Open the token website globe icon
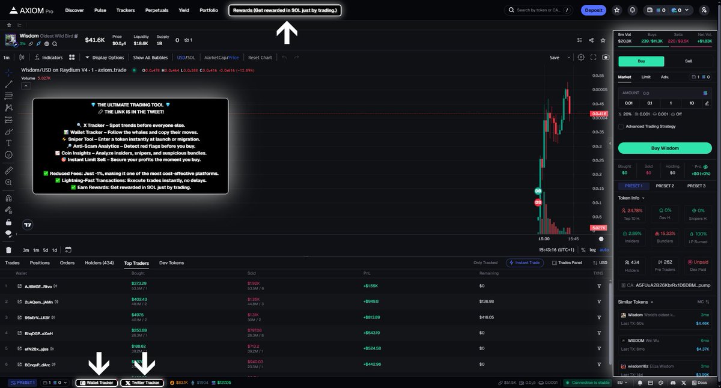This screenshot has width=721, height=388. (x=46, y=44)
